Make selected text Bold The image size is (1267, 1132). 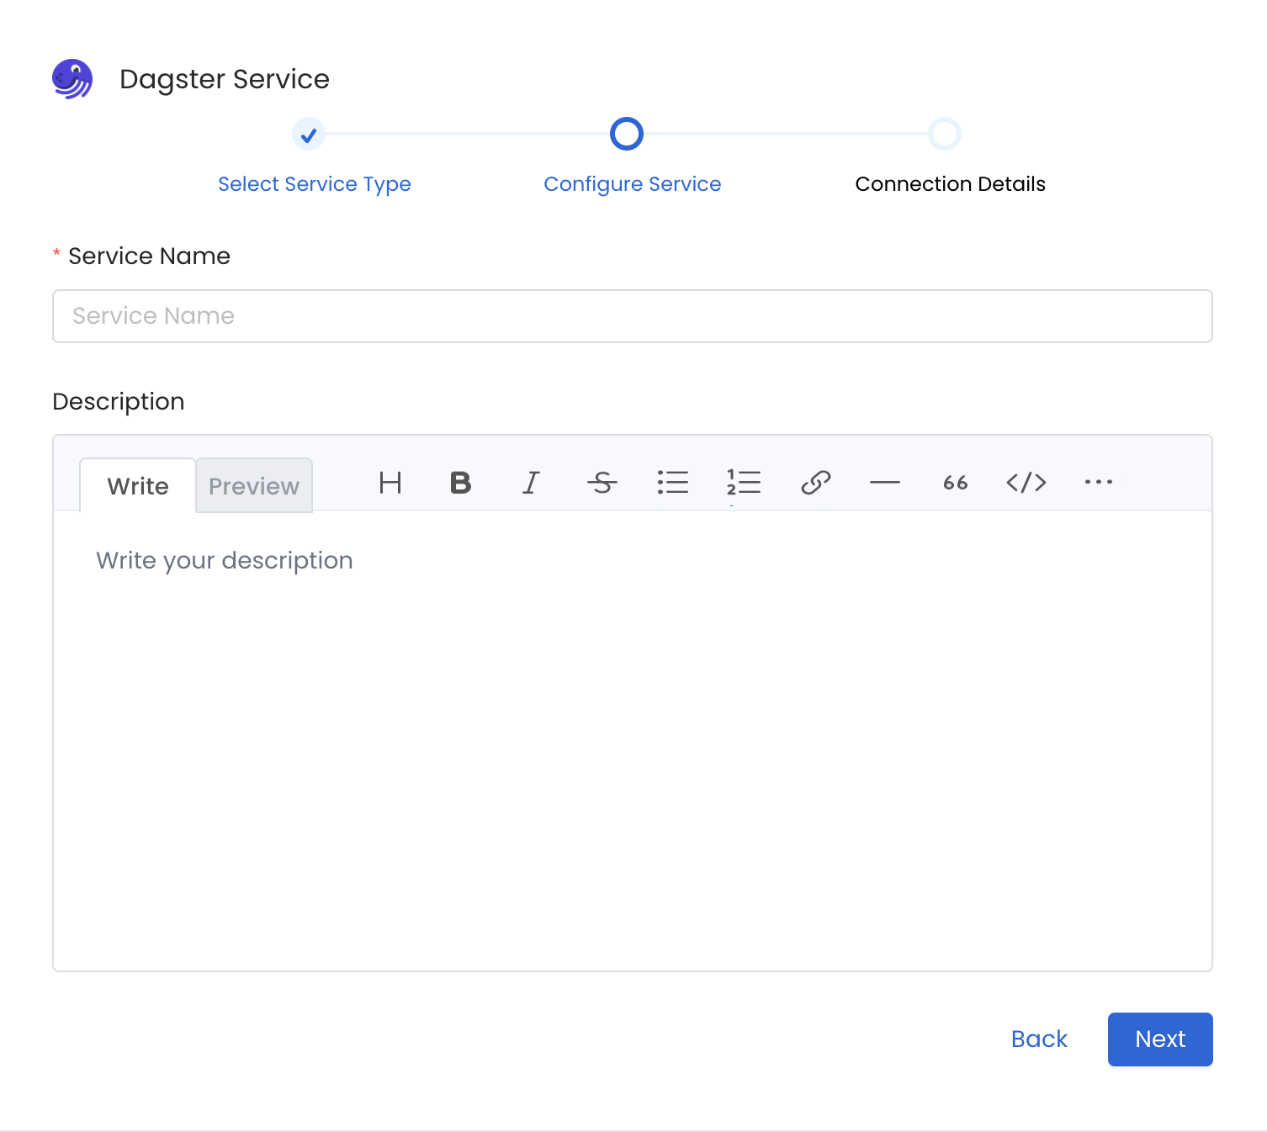click(460, 484)
